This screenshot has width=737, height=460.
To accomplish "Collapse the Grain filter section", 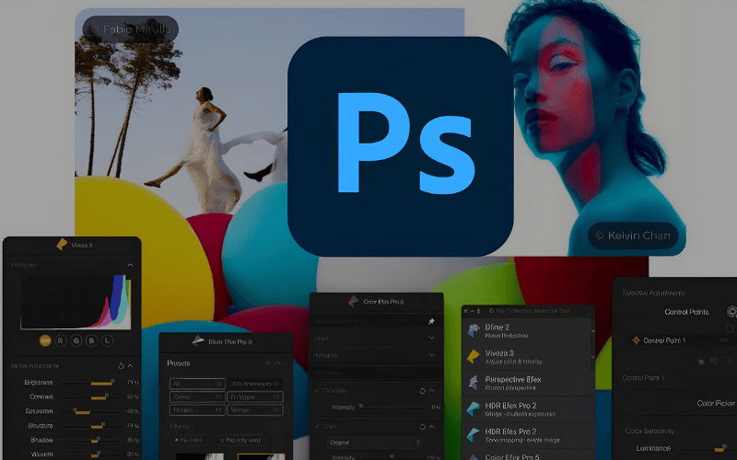I will tap(431, 426).
